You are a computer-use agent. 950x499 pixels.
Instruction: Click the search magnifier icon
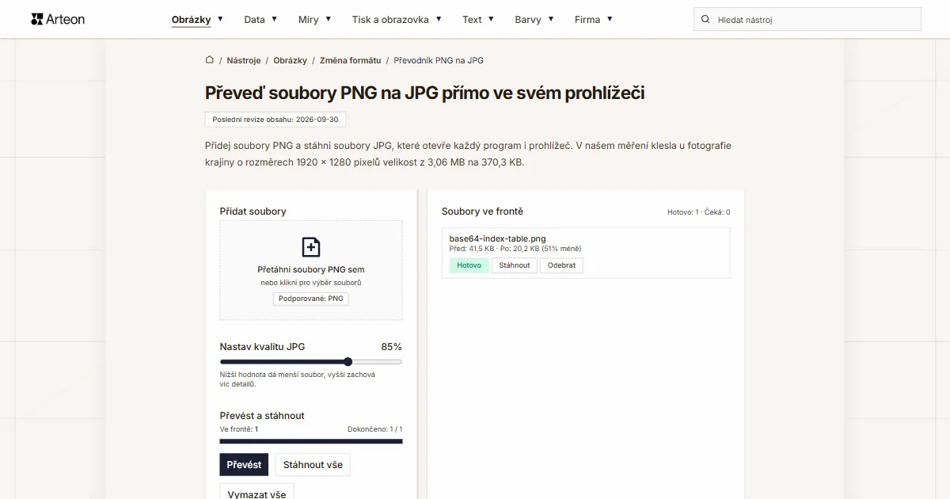pyautogui.click(x=705, y=20)
